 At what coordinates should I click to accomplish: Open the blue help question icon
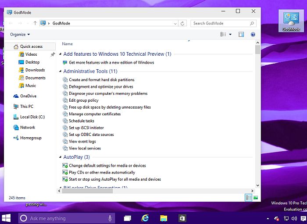(253, 35)
